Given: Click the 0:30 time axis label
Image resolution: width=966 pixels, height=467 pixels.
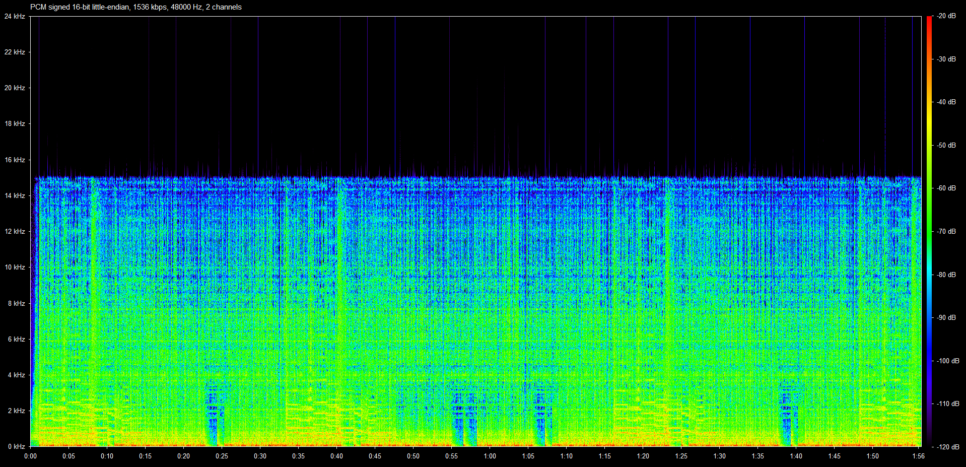Looking at the screenshot, I should (260, 456).
